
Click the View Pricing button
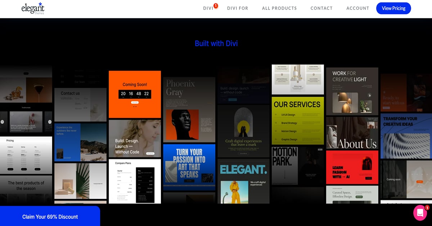(x=393, y=8)
